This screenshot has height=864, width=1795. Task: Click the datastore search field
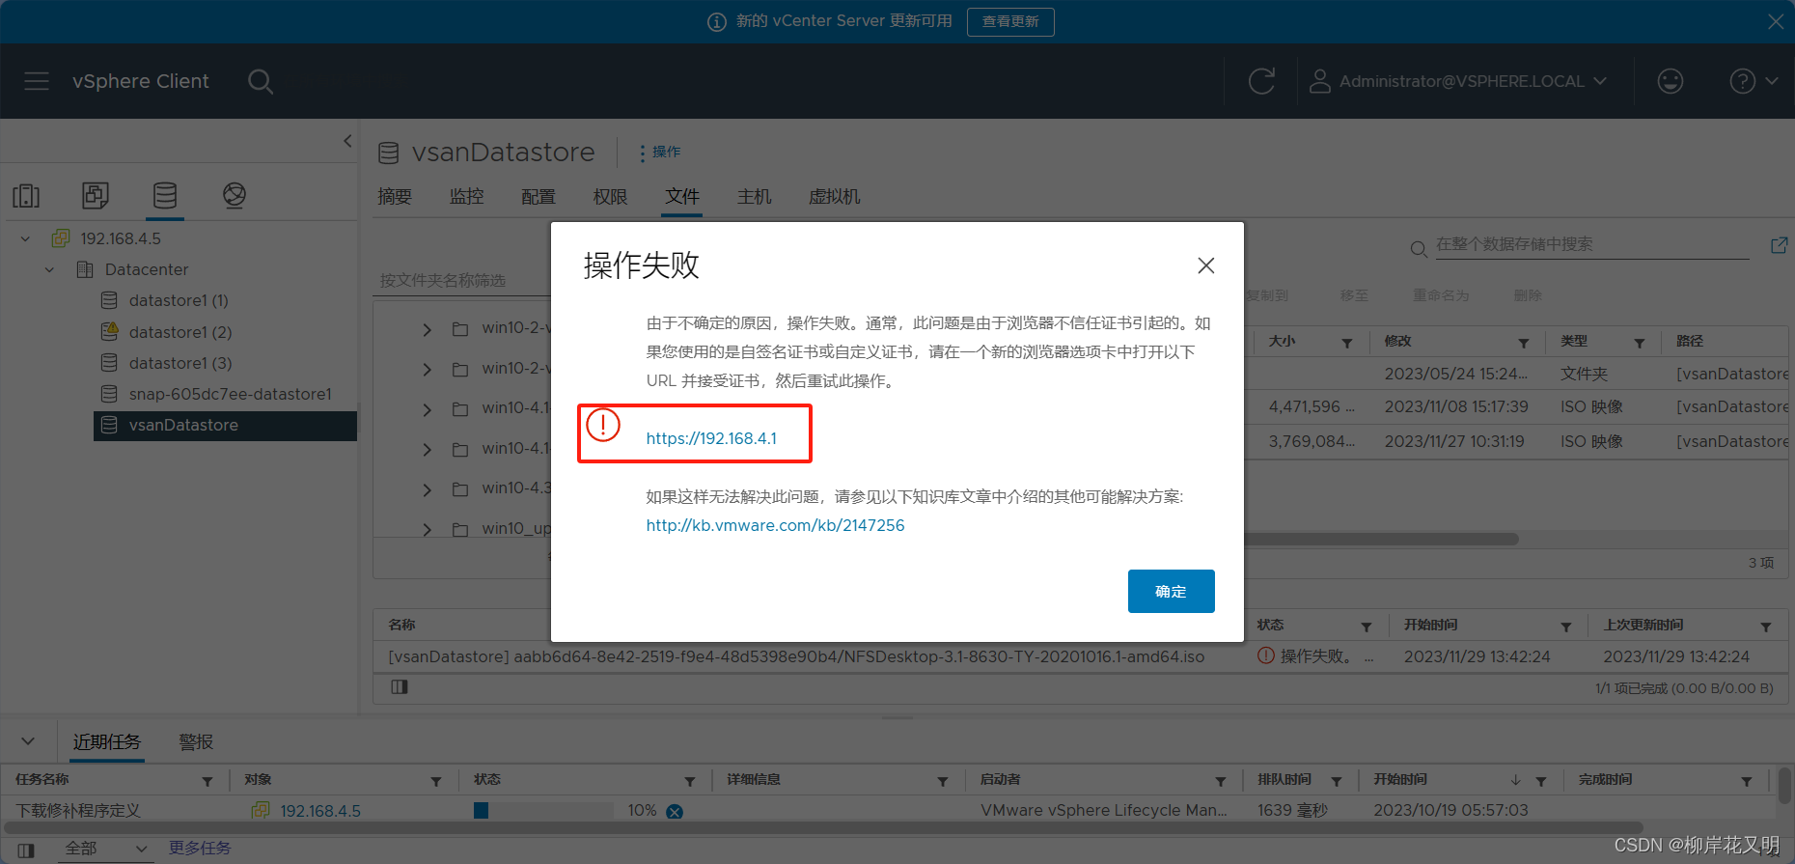1591,245
